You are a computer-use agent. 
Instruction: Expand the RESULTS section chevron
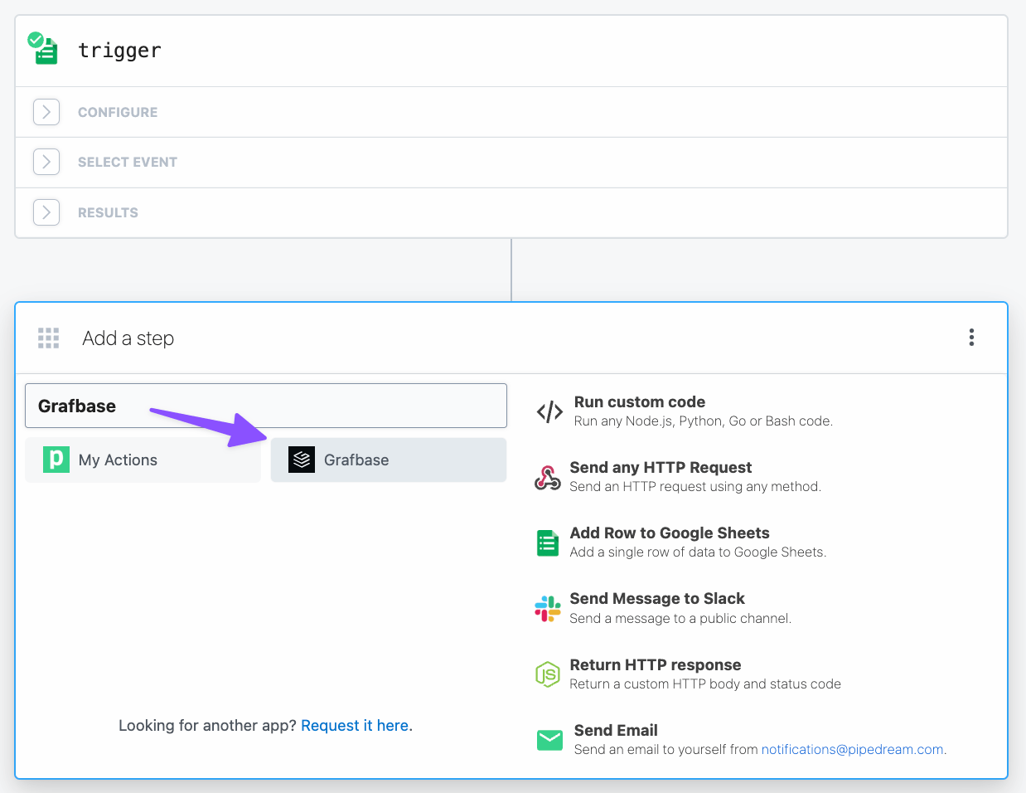coord(46,212)
